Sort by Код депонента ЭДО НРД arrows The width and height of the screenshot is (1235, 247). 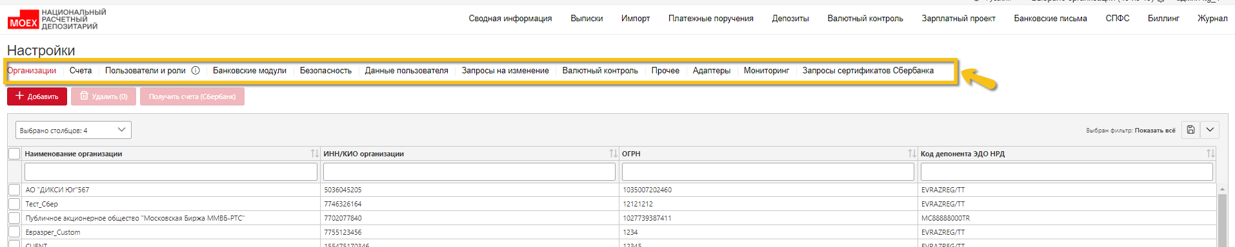[1210, 154]
